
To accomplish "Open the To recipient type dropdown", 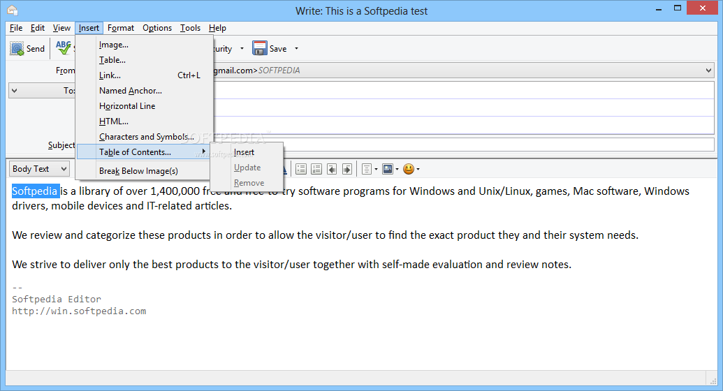I will tap(14, 91).
